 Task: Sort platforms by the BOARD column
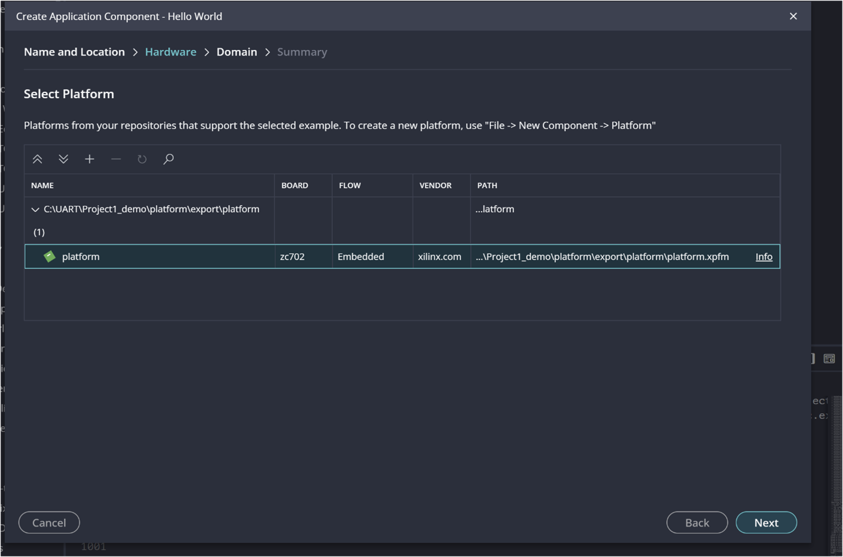[293, 185]
